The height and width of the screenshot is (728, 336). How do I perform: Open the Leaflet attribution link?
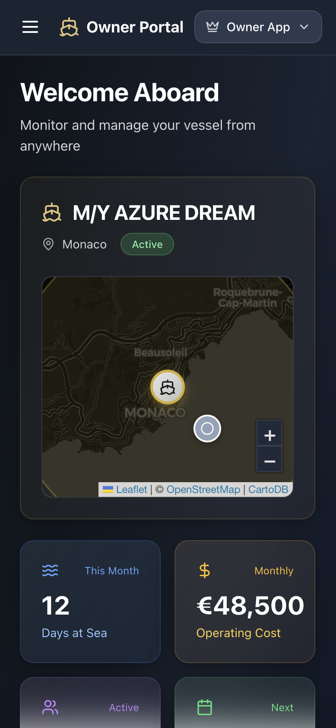click(x=125, y=490)
